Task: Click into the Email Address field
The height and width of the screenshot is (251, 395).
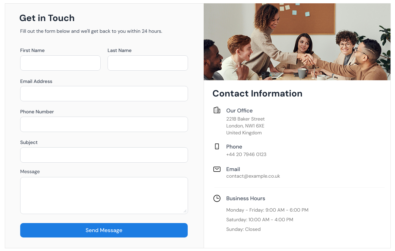Action: pos(104,94)
